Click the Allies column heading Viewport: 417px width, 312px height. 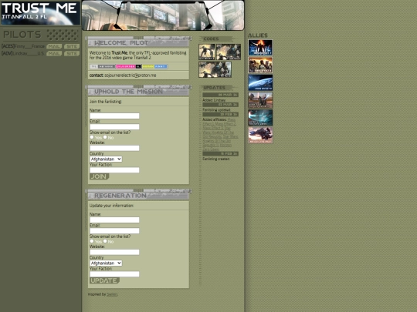click(258, 35)
